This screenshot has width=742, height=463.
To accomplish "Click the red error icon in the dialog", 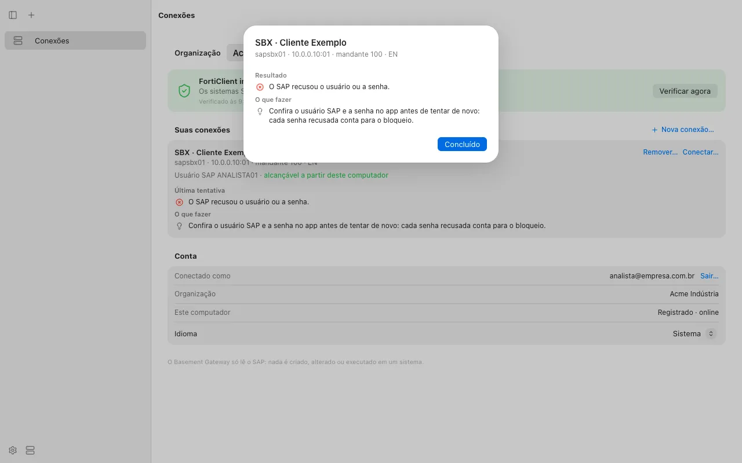I will 260,87.
